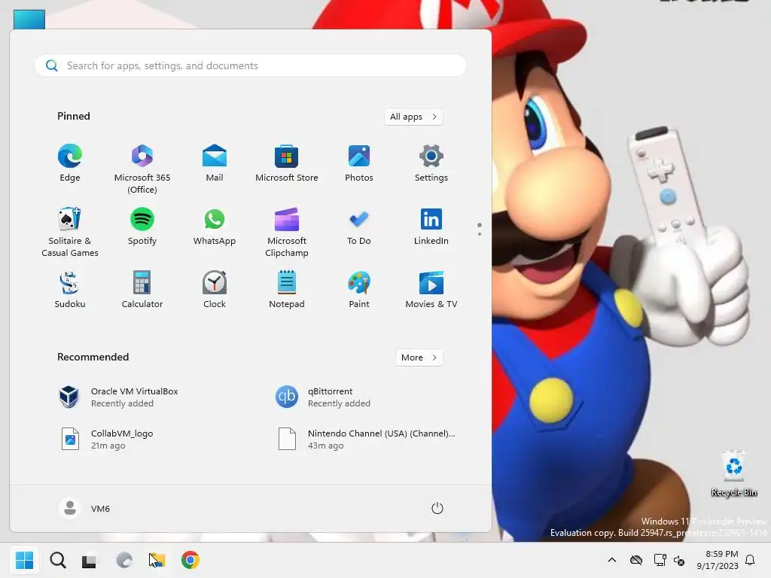The image size is (771, 578).
Task: Go to next pinned apps page dots
Action: [x=480, y=229]
